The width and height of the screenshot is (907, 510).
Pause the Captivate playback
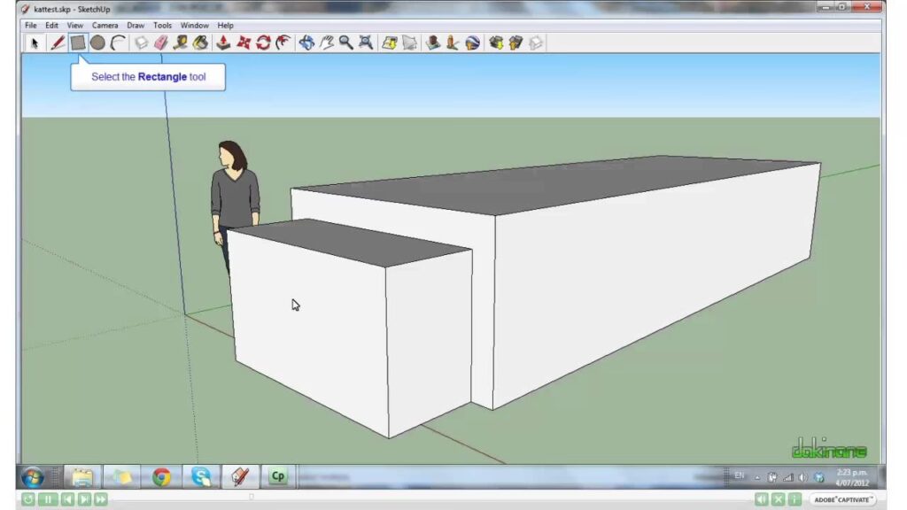(48, 499)
